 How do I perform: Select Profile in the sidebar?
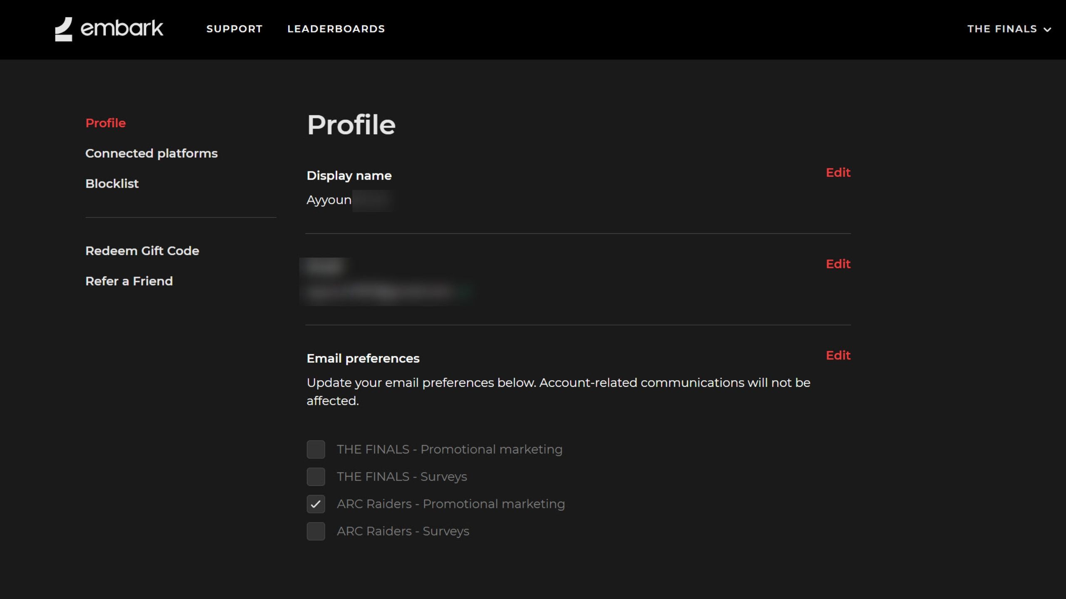(x=105, y=123)
